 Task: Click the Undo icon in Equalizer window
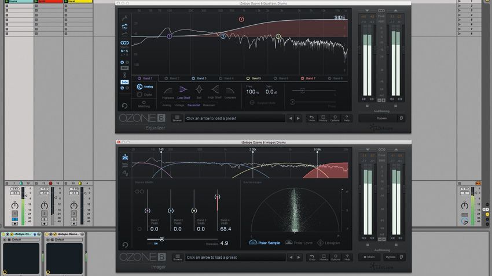[311, 118]
